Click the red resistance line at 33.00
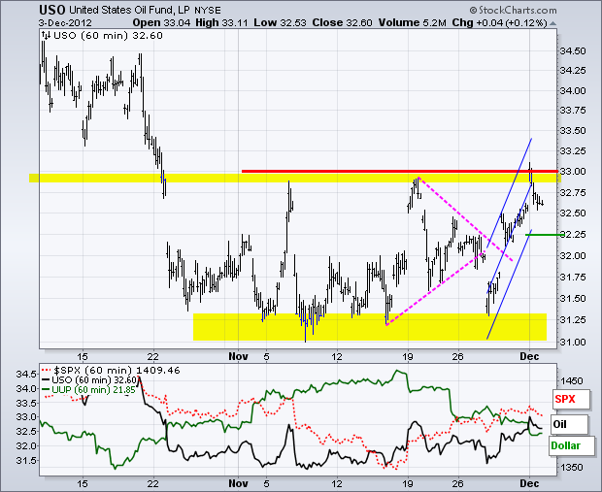Image resolution: width=602 pixels, height=492 pixels. pos(399,171)
